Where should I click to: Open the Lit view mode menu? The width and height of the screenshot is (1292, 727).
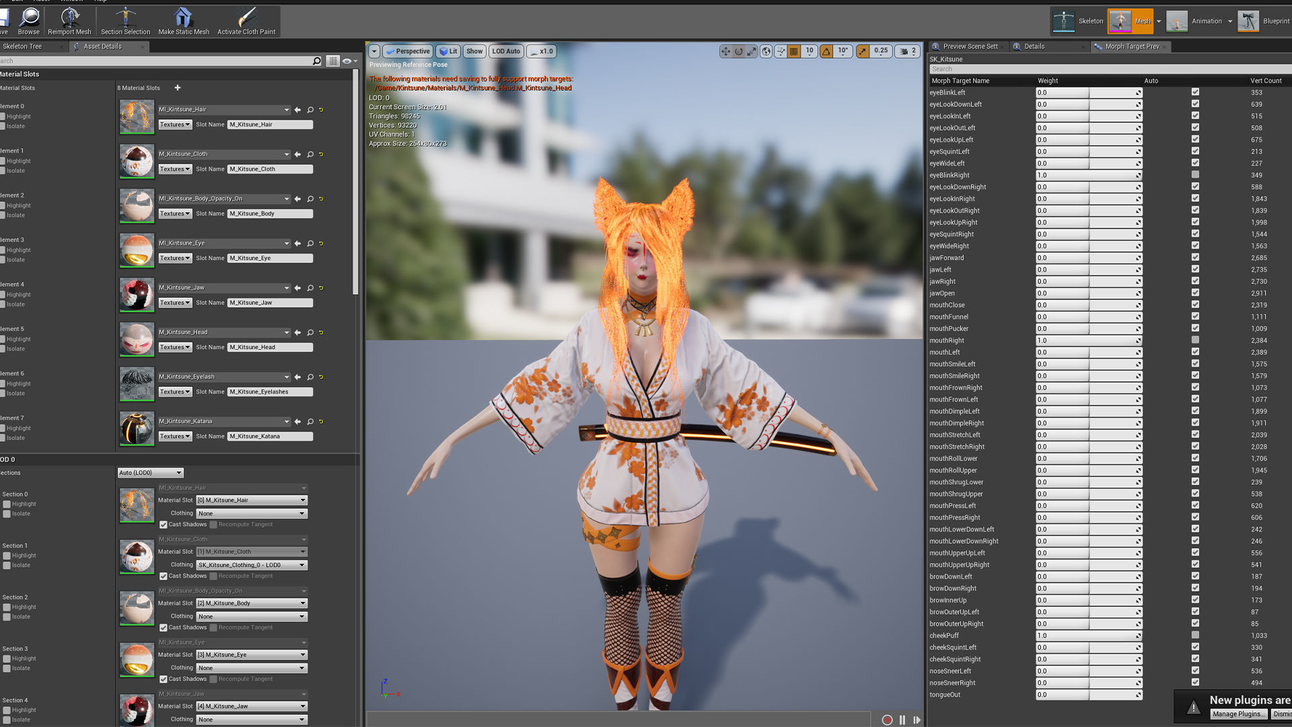click(448, 51)
